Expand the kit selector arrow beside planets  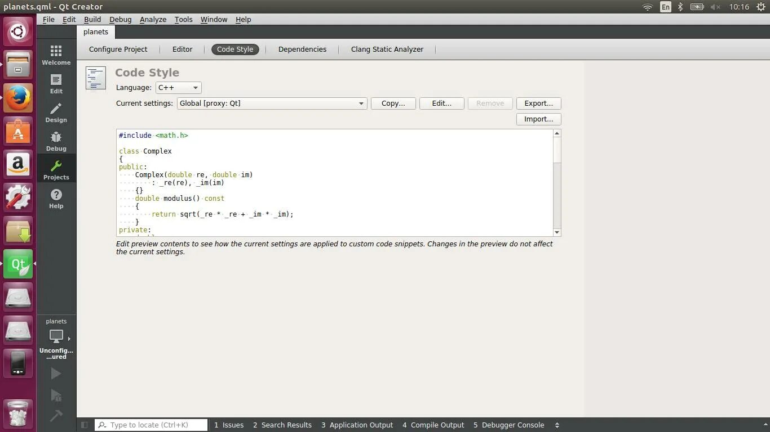(69, 339)
